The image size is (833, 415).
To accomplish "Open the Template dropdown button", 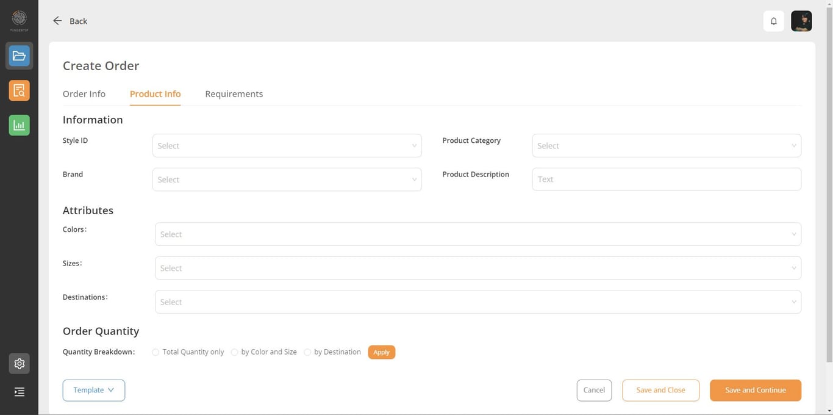I will point(94,391).
